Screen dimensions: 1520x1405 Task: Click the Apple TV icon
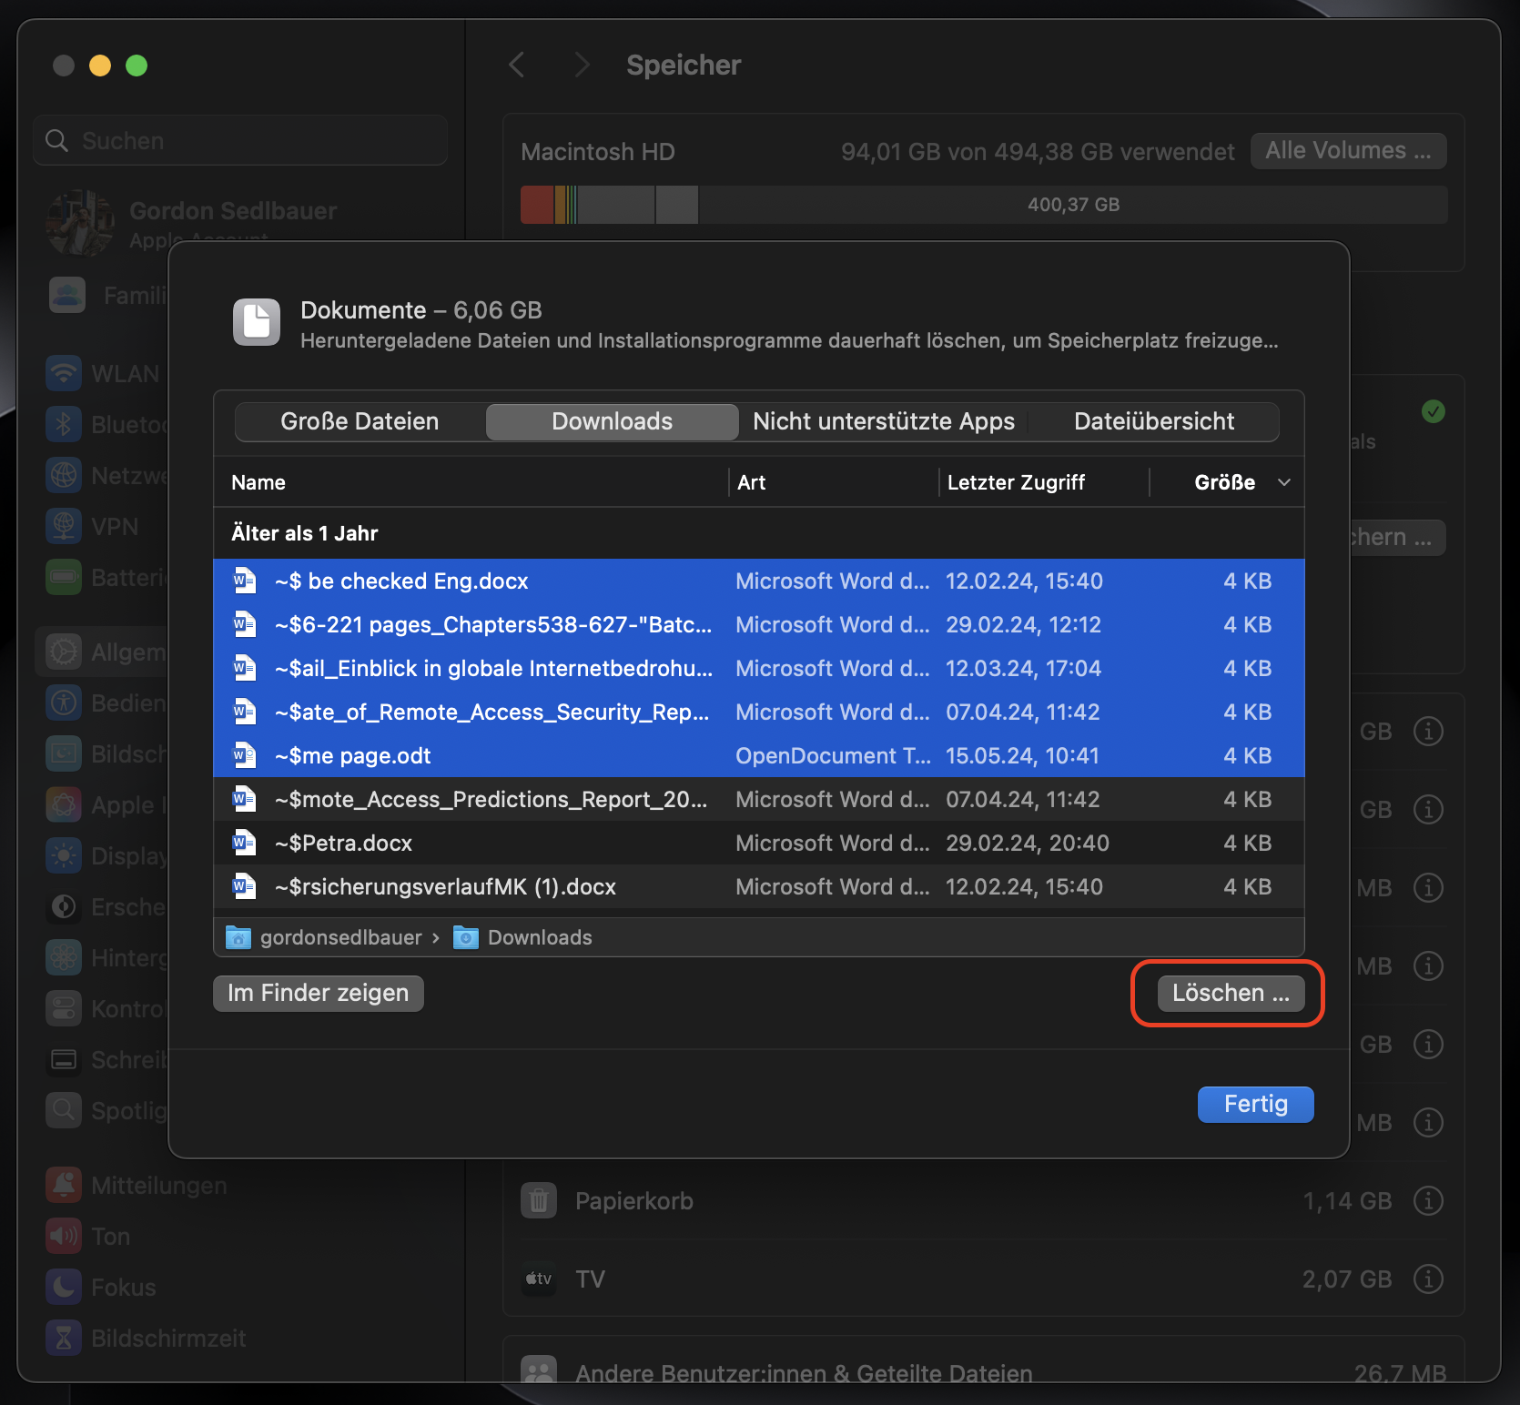539,1279
